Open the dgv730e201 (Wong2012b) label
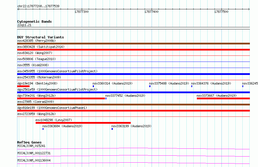 click(x=37, y=96)
